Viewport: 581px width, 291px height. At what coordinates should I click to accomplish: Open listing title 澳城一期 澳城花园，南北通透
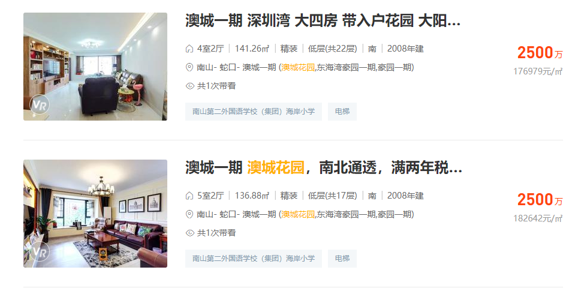point(324,167)
